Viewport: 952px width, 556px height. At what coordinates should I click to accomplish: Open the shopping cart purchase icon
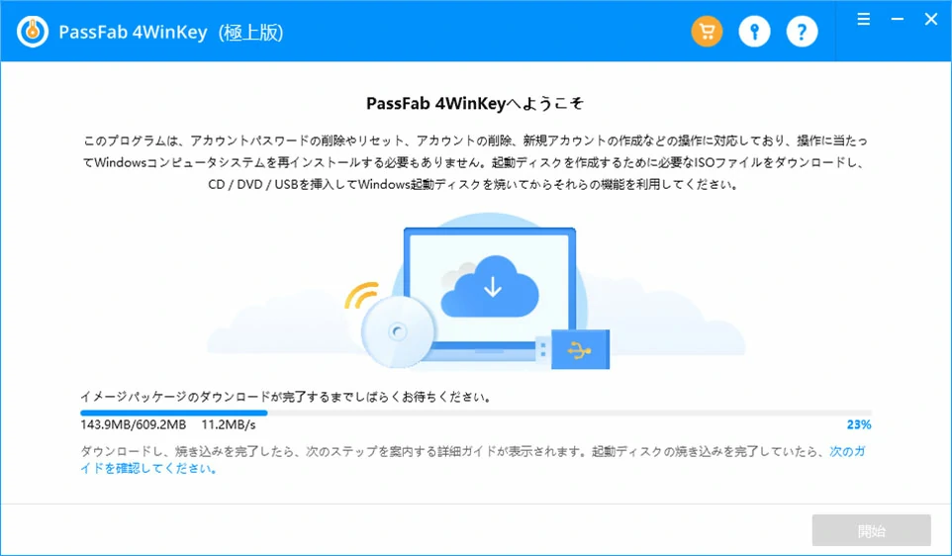[707, 31]
